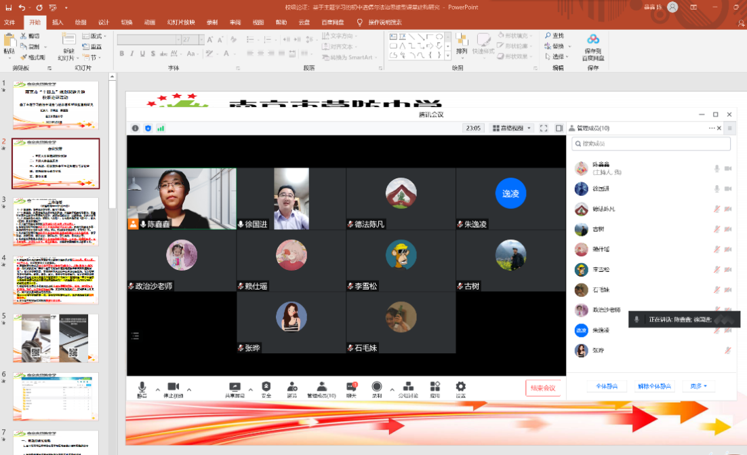Switch to the Animations ribbon tab
The height and width of the screenshot is (455, 747).
[x=150, y=22]
